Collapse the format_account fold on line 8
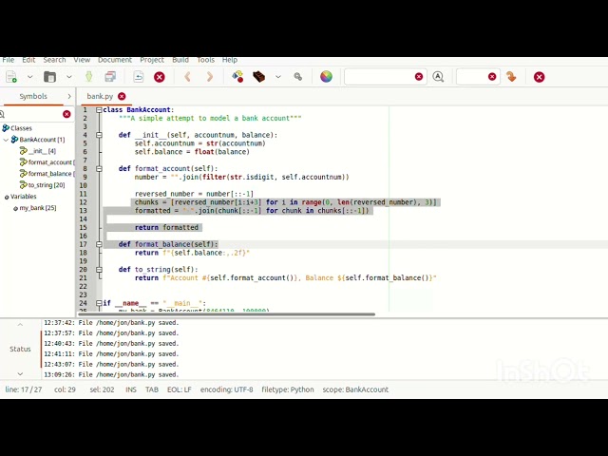 pos(99,169)
